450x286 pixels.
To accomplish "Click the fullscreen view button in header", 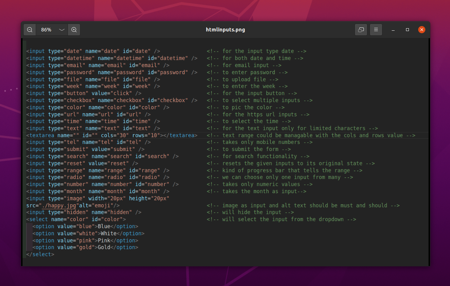I will tap(361, 30).
